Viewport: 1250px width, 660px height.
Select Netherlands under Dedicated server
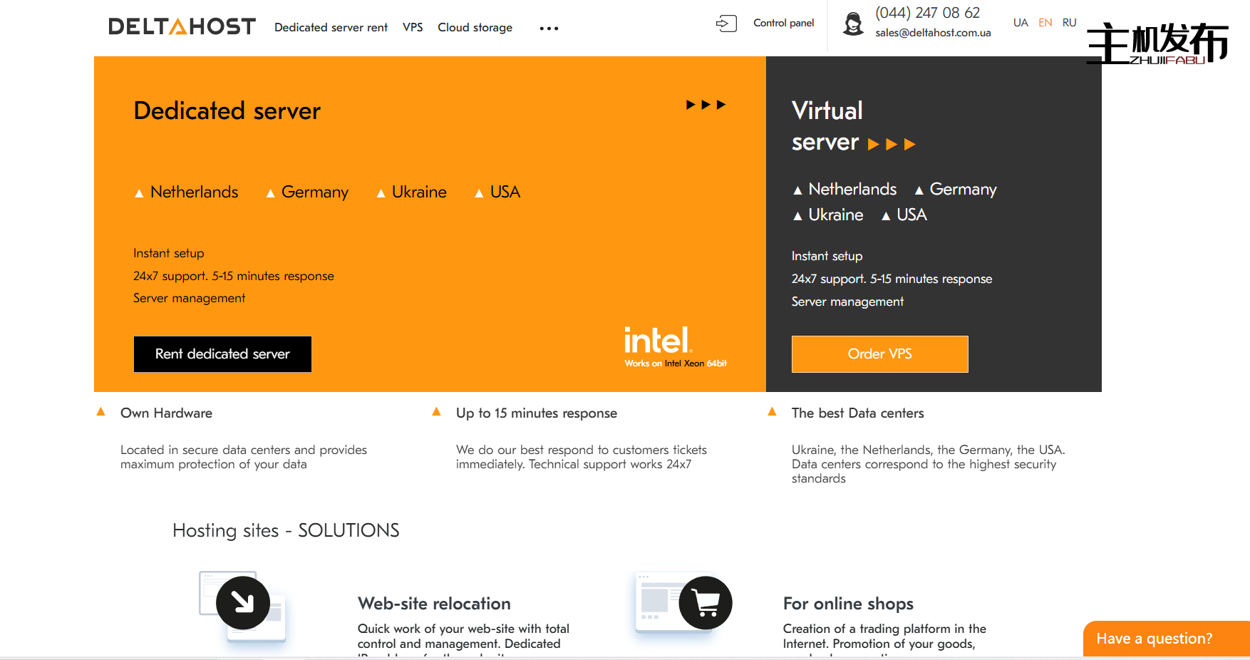[x=194, y=192]
